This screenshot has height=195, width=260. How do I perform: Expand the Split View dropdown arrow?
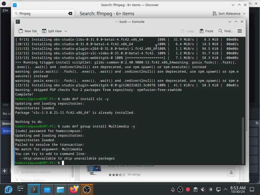click(x=66, y=31)
